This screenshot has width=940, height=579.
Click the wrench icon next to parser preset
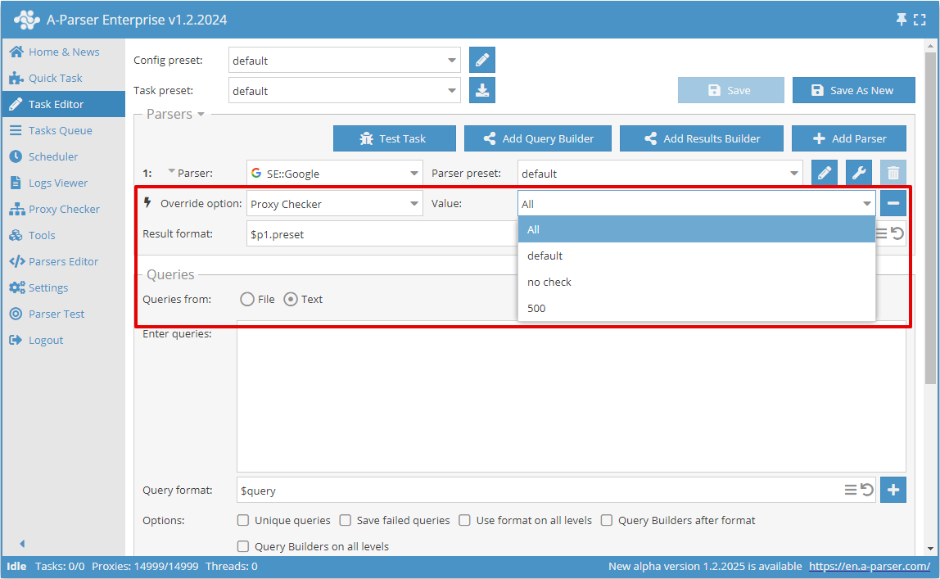click(857, 173)
